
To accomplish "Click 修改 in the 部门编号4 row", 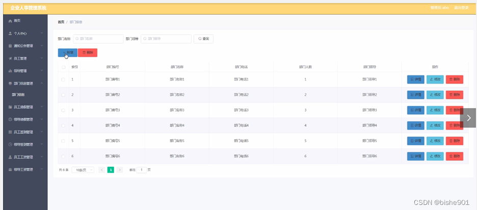I will click(435, 125).
